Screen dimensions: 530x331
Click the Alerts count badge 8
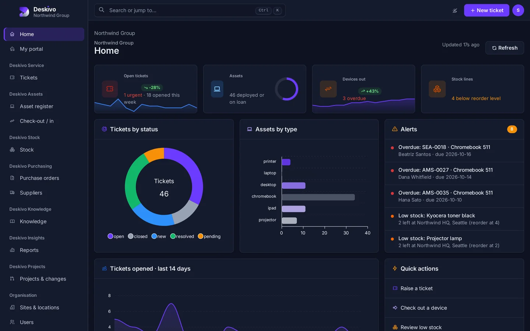512,129
